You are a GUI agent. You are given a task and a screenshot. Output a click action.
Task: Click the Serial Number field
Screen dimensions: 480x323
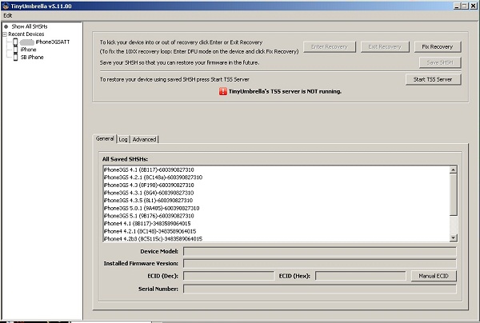pyautogui.click(x=319, y=289)
